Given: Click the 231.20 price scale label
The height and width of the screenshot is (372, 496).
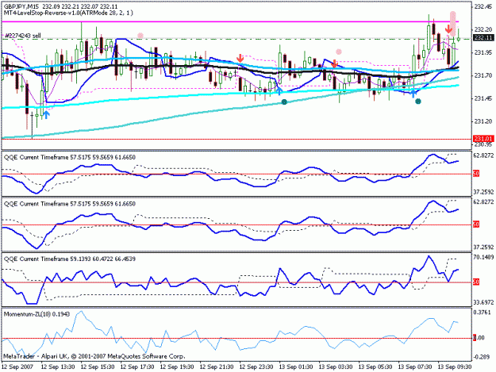Looking at the screenshot, I should coord(483,121).
